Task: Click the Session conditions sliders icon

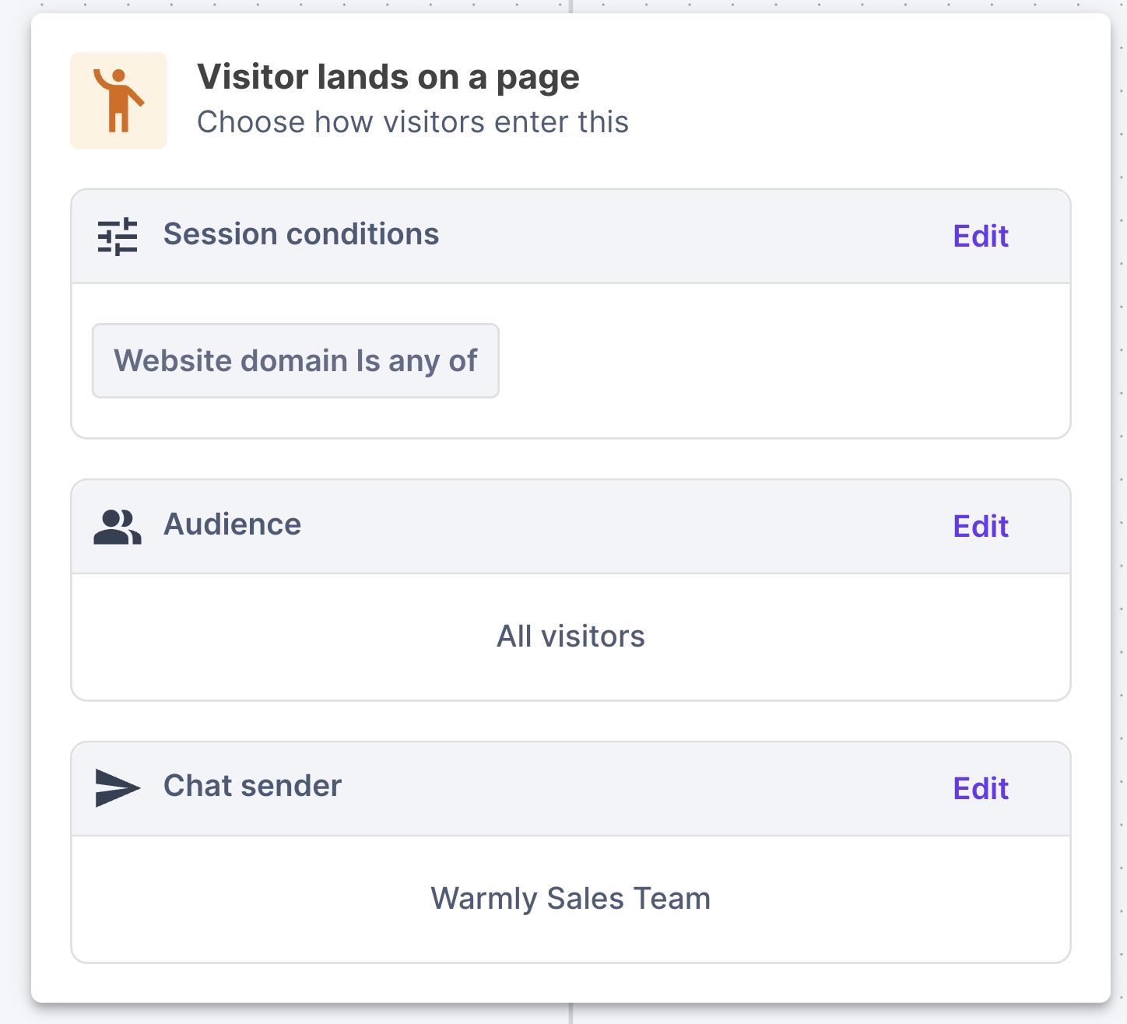Action: [118, 237]
